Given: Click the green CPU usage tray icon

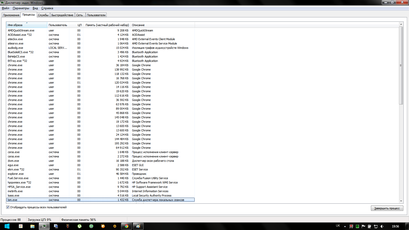Looking at the screenshot, I should (357, 226).
